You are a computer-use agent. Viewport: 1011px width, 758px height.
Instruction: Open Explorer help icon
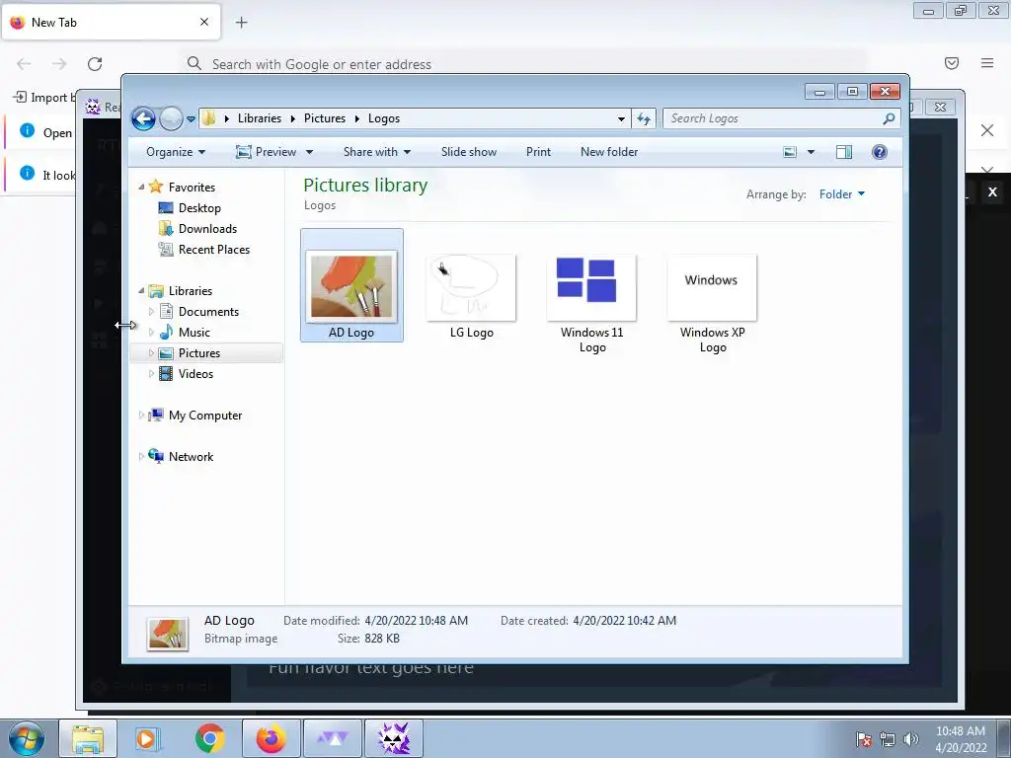click(x=880, y=152)
